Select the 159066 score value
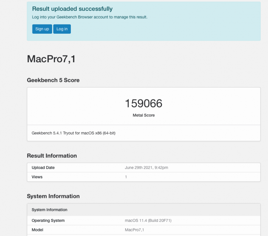This screenshot has width=268, height=236. [x=144, y=103]
